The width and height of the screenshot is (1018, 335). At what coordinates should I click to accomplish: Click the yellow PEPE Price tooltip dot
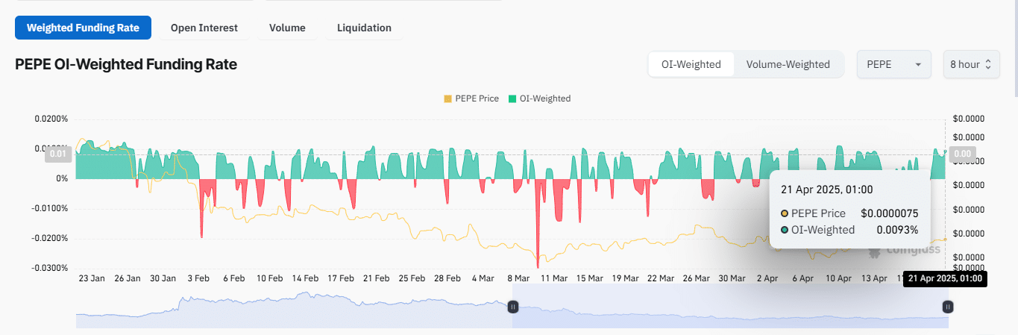point(785,214)
